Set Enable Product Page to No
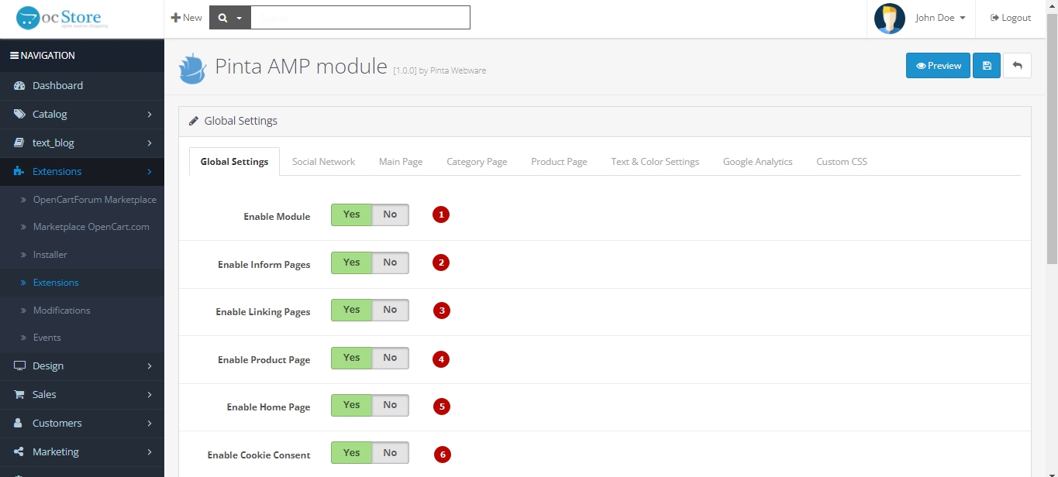The width and height of the screenshot is (1058, 477). 390,359
